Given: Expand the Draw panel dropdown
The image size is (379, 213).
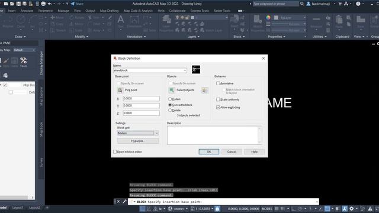Looking at the screenshot, I should [x=20, y=37].
